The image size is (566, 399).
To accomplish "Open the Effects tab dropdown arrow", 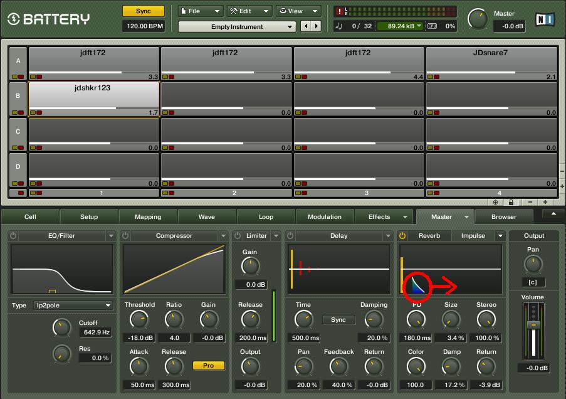I will pyautogui.click(x=405, y=217).
